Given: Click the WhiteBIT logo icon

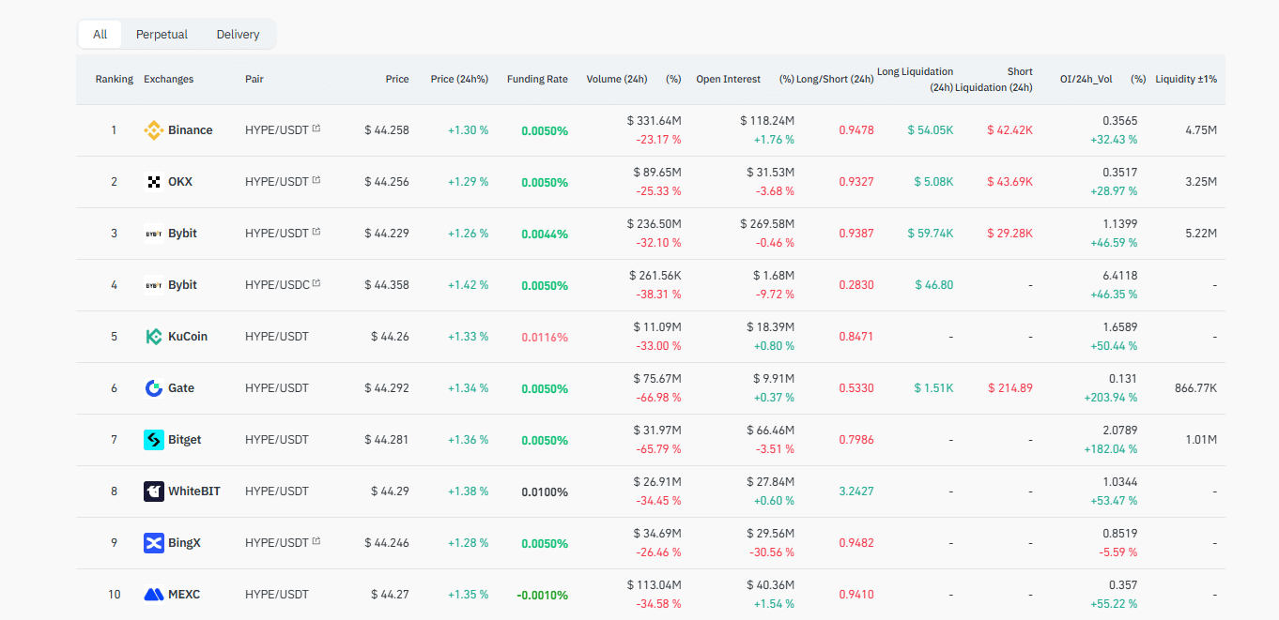Looking at the screenshot, I should pos(154,491).
